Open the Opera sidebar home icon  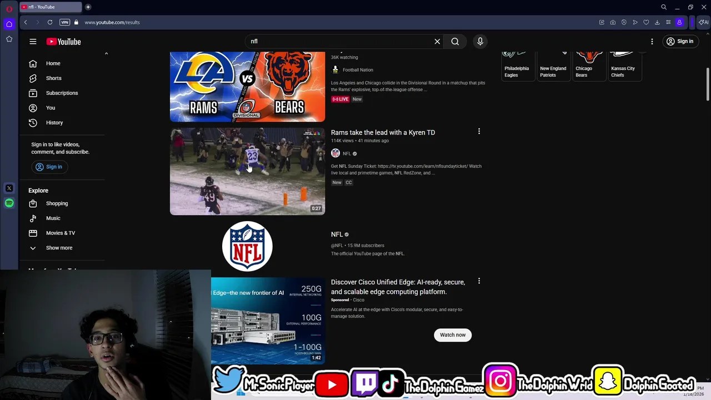(9, 24)
